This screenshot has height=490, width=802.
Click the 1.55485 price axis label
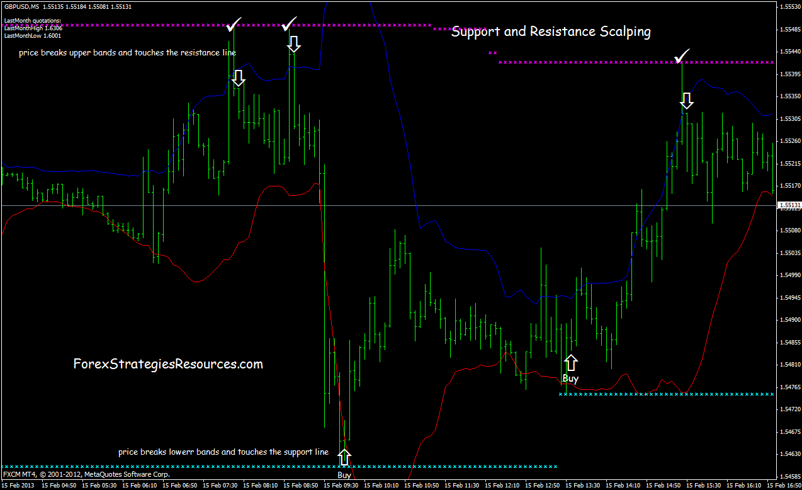[x=789, y=29]
